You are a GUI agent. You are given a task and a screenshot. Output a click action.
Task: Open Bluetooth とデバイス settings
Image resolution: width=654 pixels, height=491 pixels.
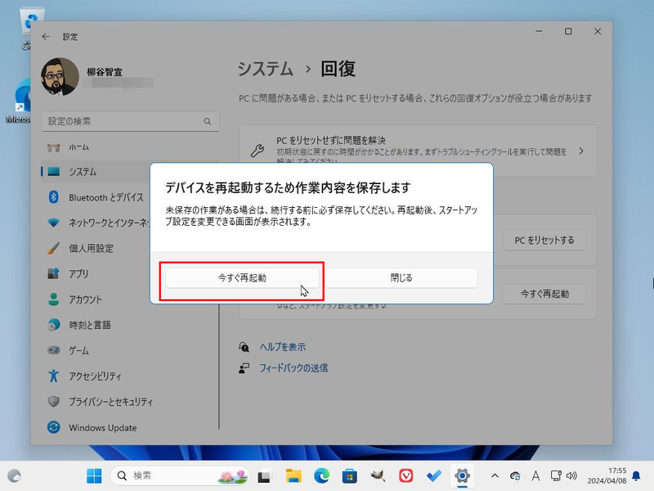coord(96,197)
